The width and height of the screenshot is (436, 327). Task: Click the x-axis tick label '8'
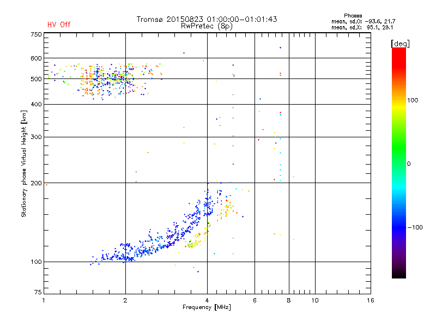pos(289,300)
